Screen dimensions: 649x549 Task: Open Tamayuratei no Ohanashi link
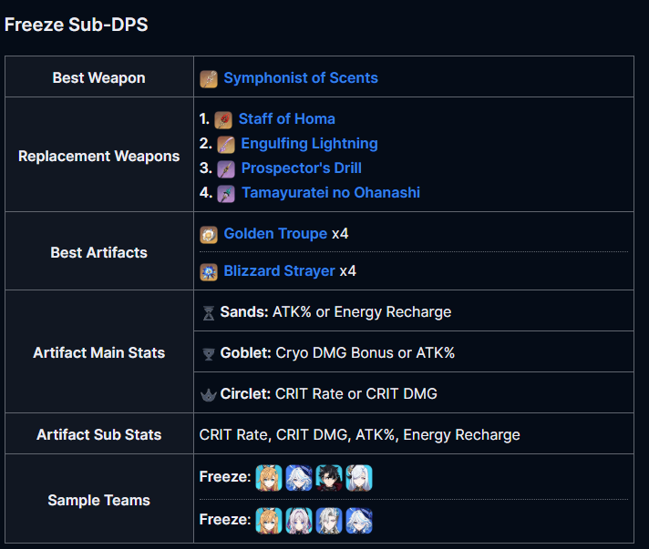(331, 192)
